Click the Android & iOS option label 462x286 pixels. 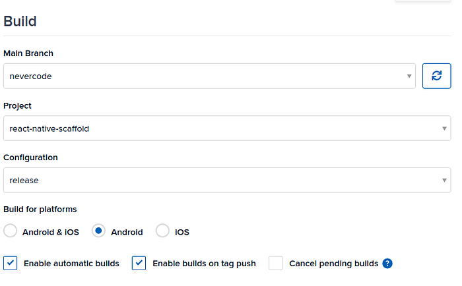[51, 232]
